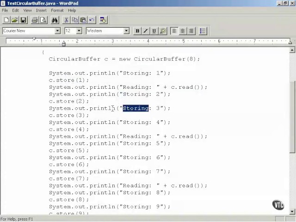Image resolution: width=296 pixels, height=222 pixels.
Task: Click inside the Western script field
Action: 105,31
